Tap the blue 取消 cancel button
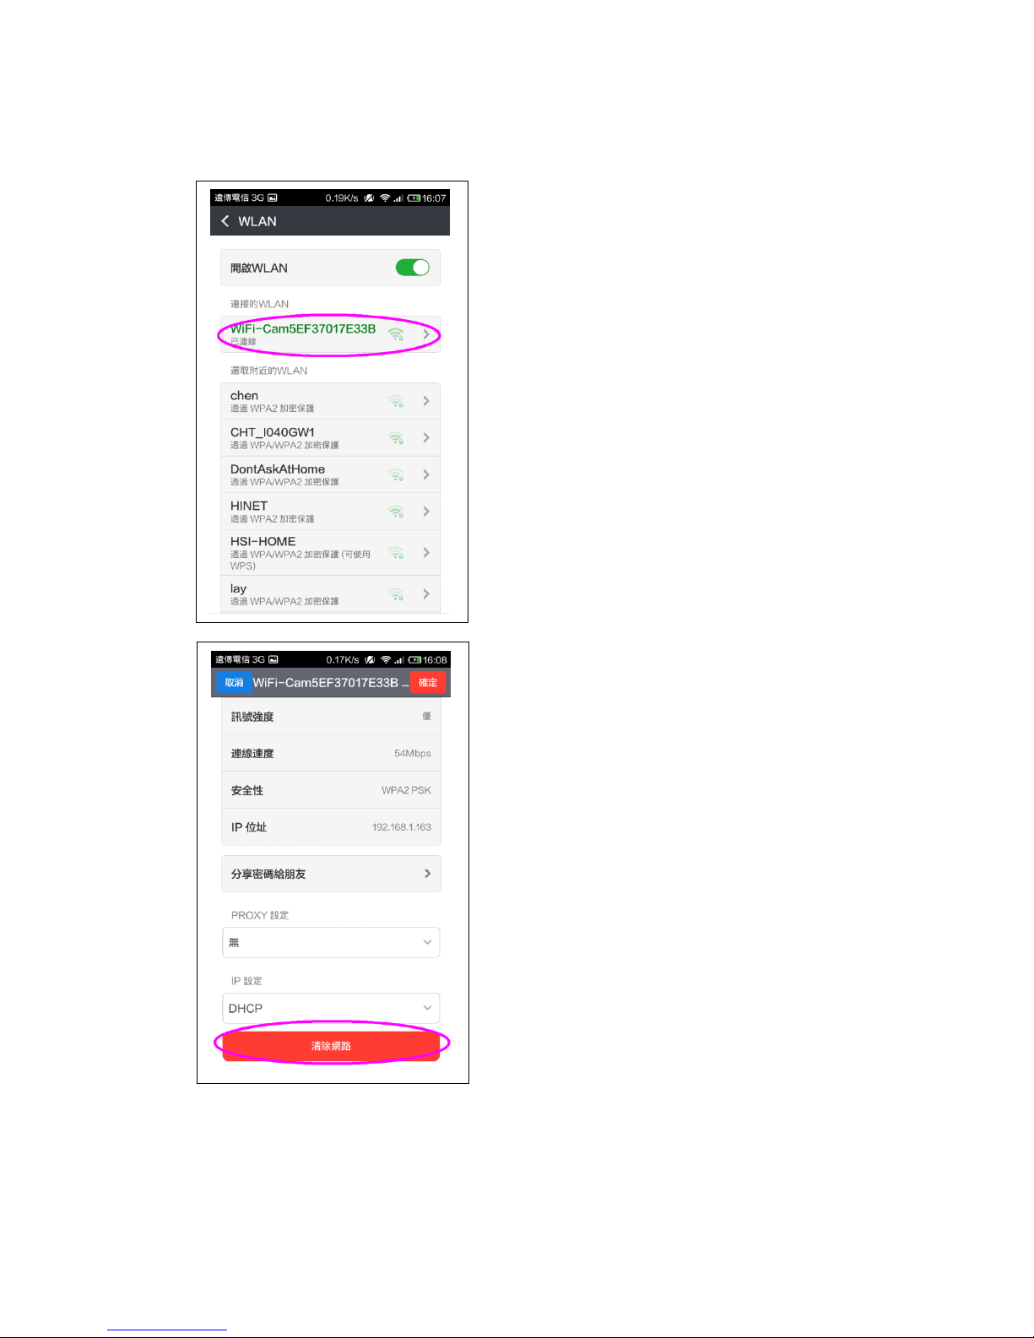This screenshot has height=1338, width=1034. pos(234,683)
